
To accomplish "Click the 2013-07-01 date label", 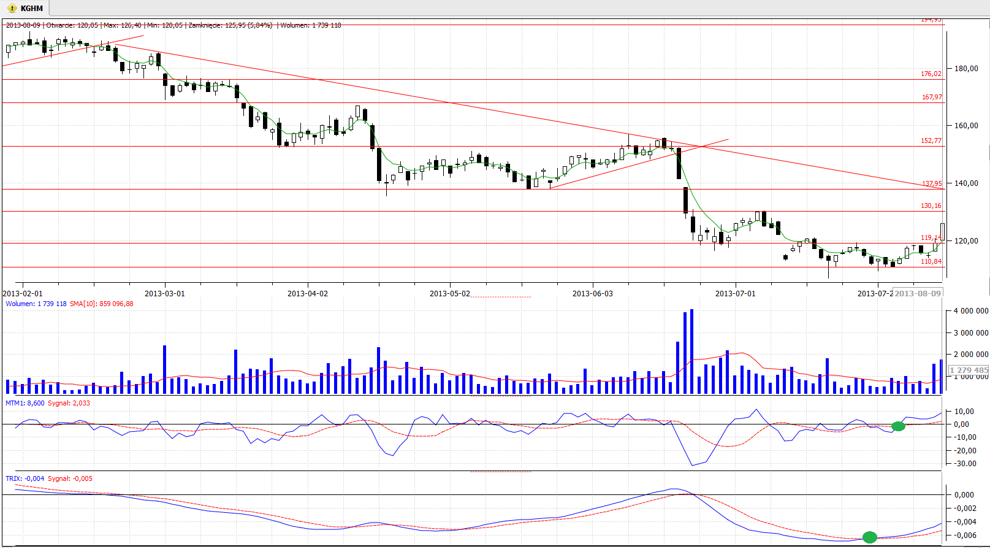I will coord(736,294).
